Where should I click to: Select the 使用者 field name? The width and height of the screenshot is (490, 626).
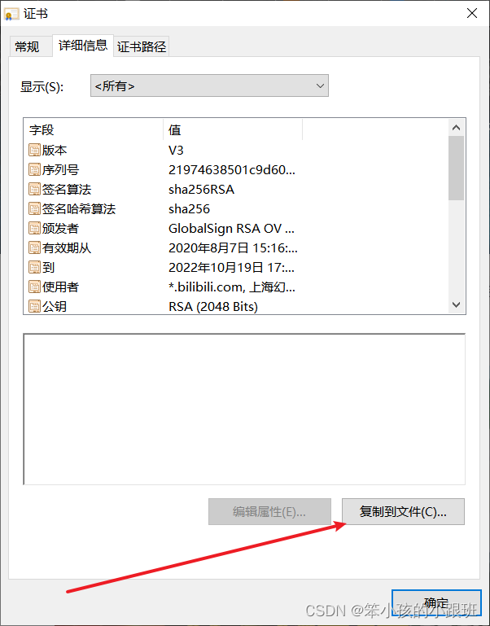pyautogui.click(x=61, y=287)
